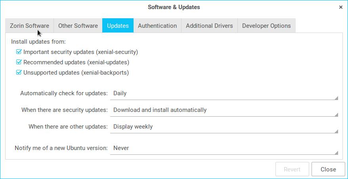The width and height of the screenshot is (348, 179).
Task: Disable Unsupported updates (xenial-backports)
Action: click(x=19, y=73)
